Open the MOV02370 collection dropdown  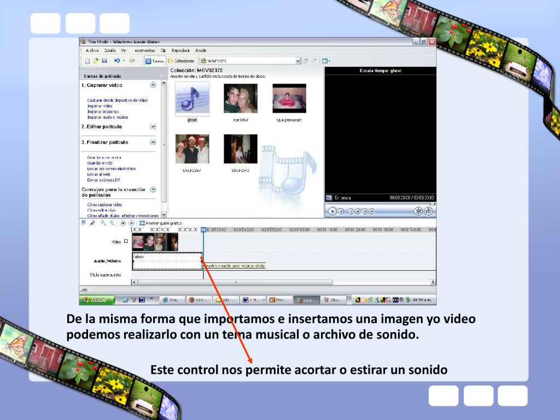pyautogui.click(x=298, y=61)
